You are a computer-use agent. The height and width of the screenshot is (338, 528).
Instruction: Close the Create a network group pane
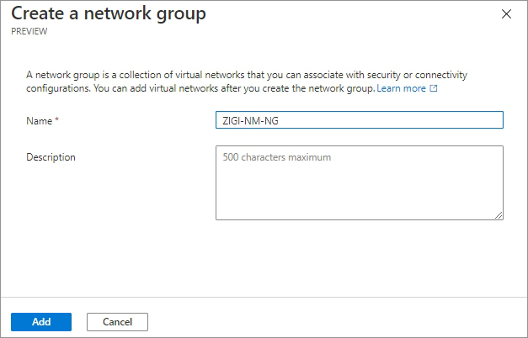506,14
